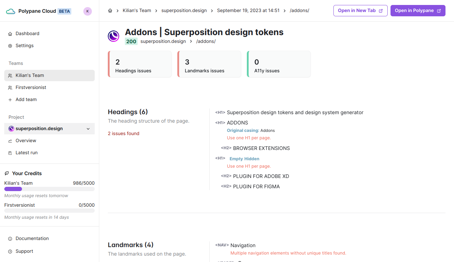Open the Dashboard page
The image size is (454, 262).
pos(50,34)
